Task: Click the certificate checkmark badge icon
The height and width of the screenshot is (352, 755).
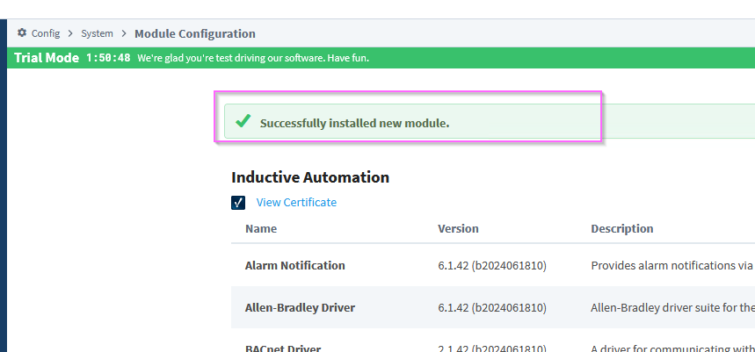Action: [x=238, y=203]
